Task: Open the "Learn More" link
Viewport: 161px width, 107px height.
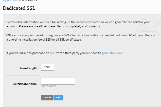Action: 48,86
